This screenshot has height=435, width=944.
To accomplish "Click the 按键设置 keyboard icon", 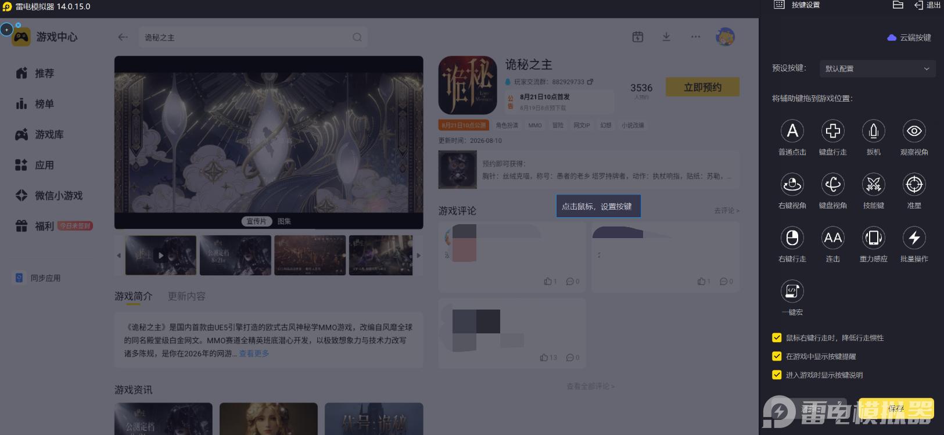I will pyautogui.click(x=780, y=5).
